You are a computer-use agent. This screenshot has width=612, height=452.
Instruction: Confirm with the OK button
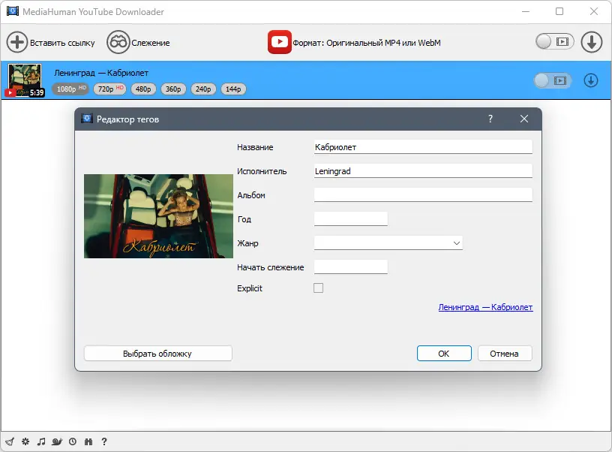point(444,353)
